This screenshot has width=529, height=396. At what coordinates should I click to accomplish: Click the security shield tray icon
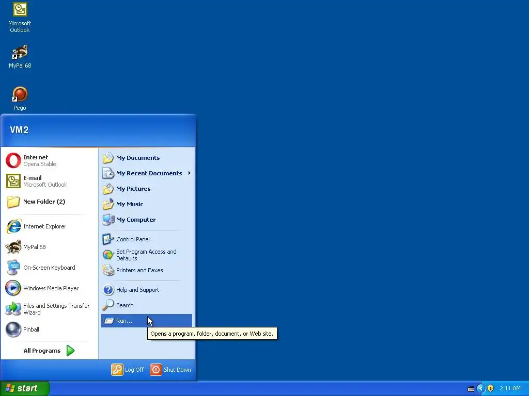(x=491, y=389)
